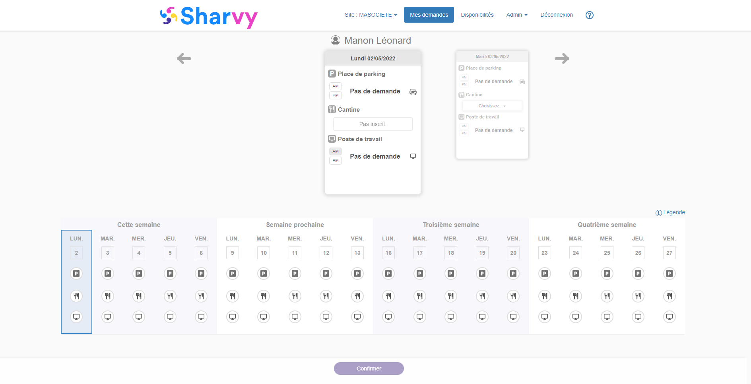Go to previous day with left arrow
751x384 pixels.
[x=184, y=58]
